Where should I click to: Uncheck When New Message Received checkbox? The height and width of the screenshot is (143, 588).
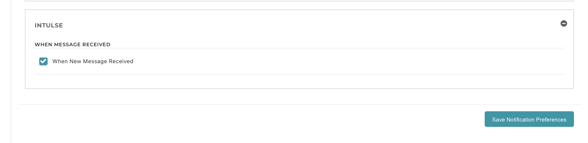[43, 61]
